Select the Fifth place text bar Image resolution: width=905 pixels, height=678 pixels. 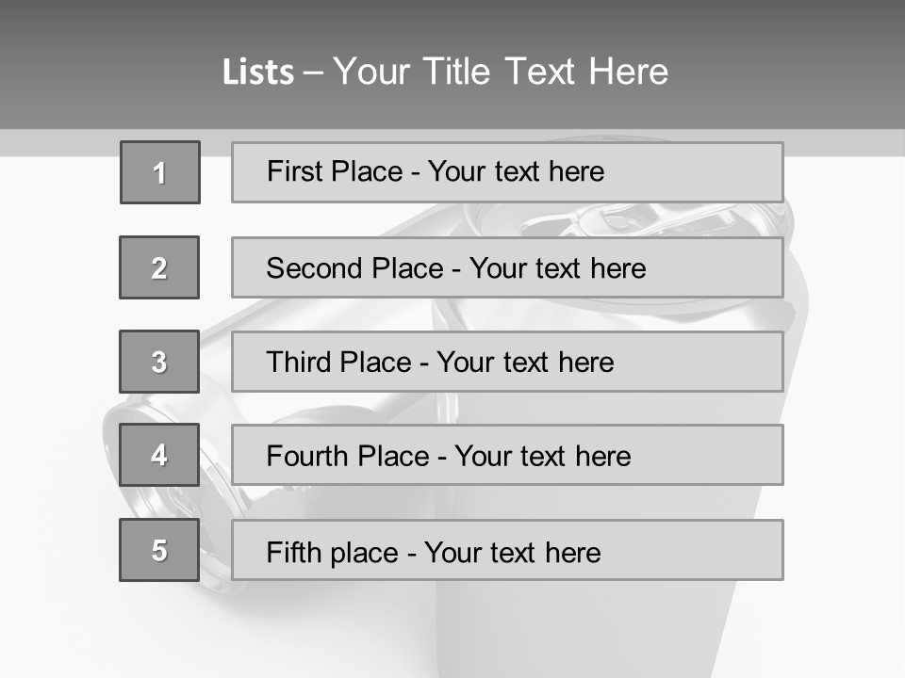507,550
